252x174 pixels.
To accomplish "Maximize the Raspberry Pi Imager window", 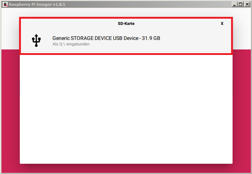I will point(240,4).
